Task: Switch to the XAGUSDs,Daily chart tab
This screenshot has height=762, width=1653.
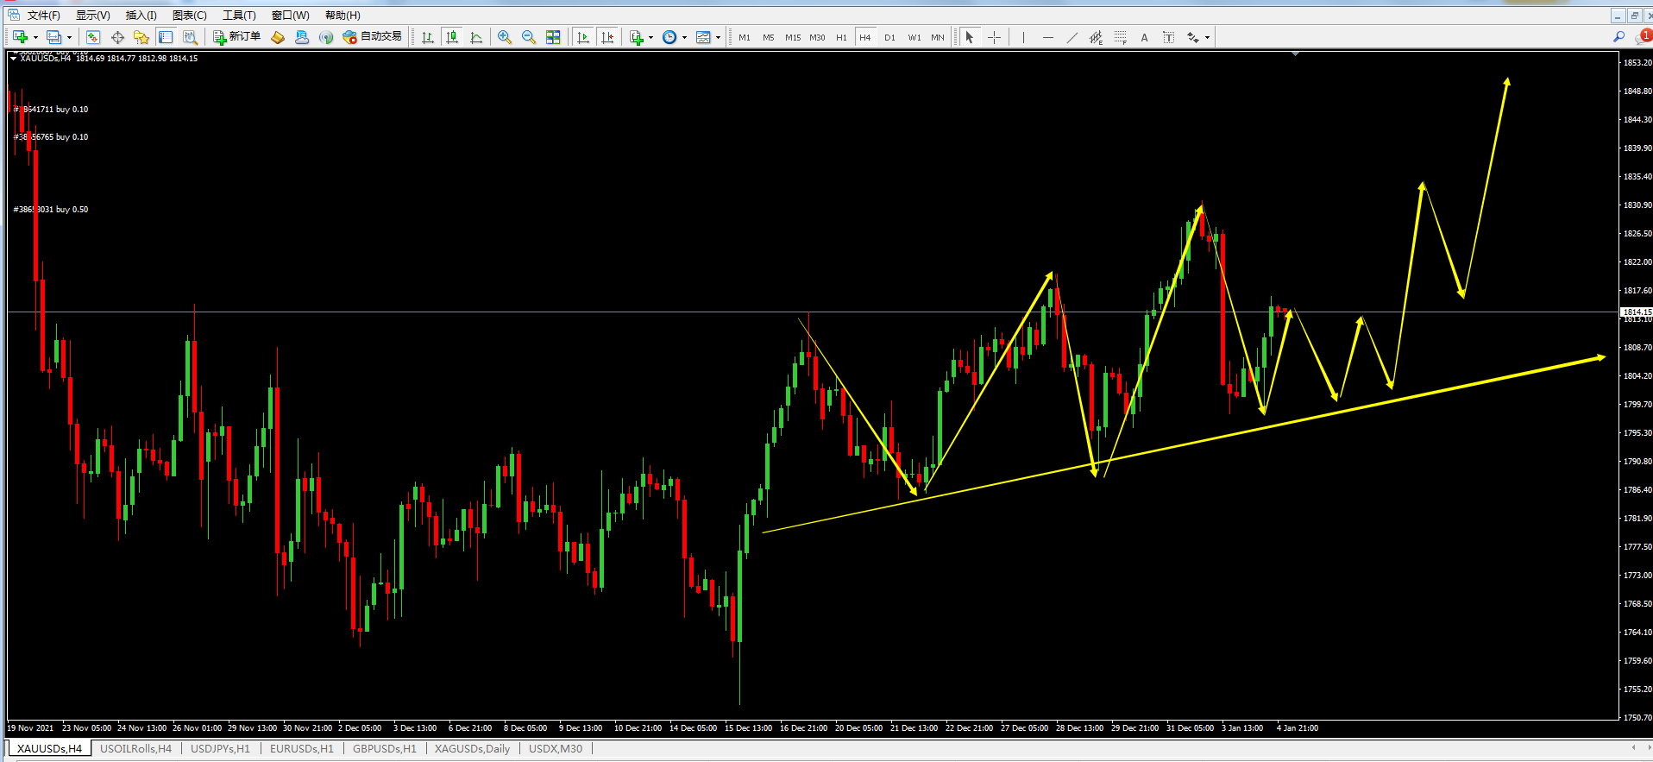Action: click(472, 748)
